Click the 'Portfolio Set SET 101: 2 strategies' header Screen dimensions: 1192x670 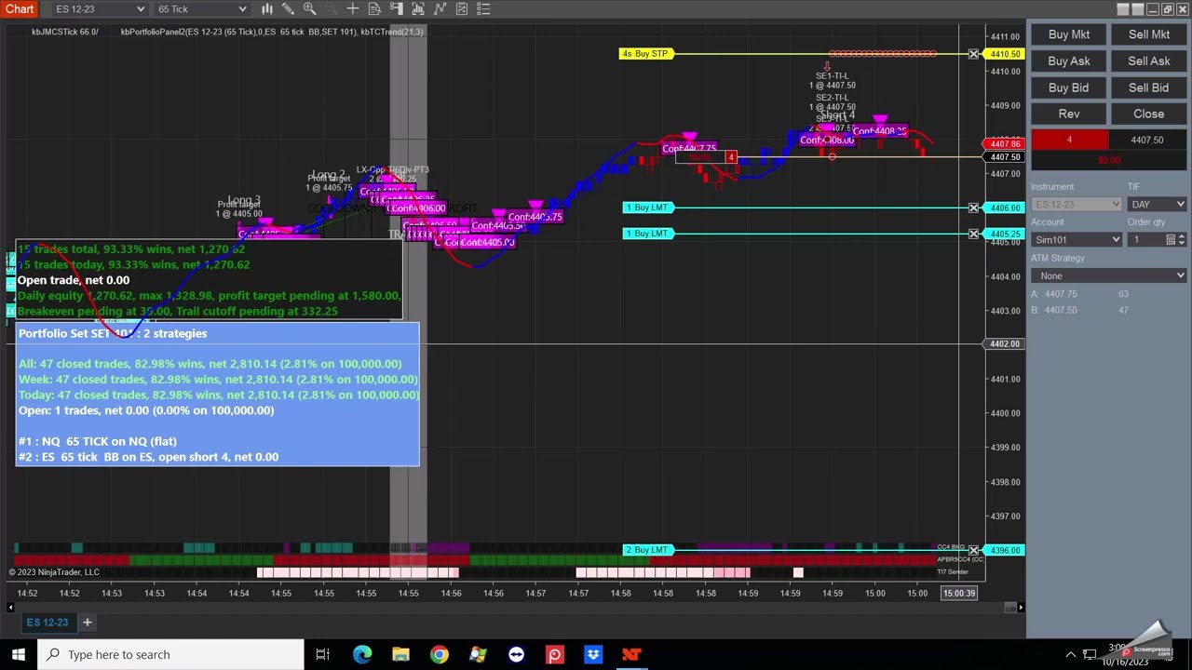tap(113, 333)
